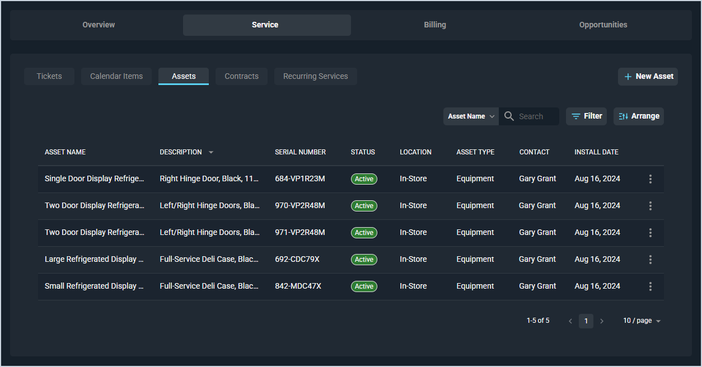Go to previous page arrow
702x367 pixels.
click(x=570, y=321)
